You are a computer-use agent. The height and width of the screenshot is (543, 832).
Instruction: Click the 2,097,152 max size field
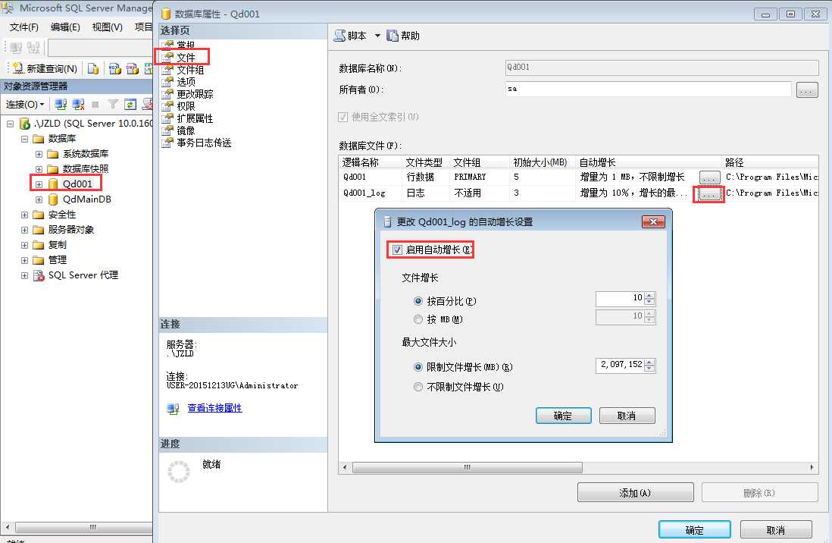tap(620, 365)
